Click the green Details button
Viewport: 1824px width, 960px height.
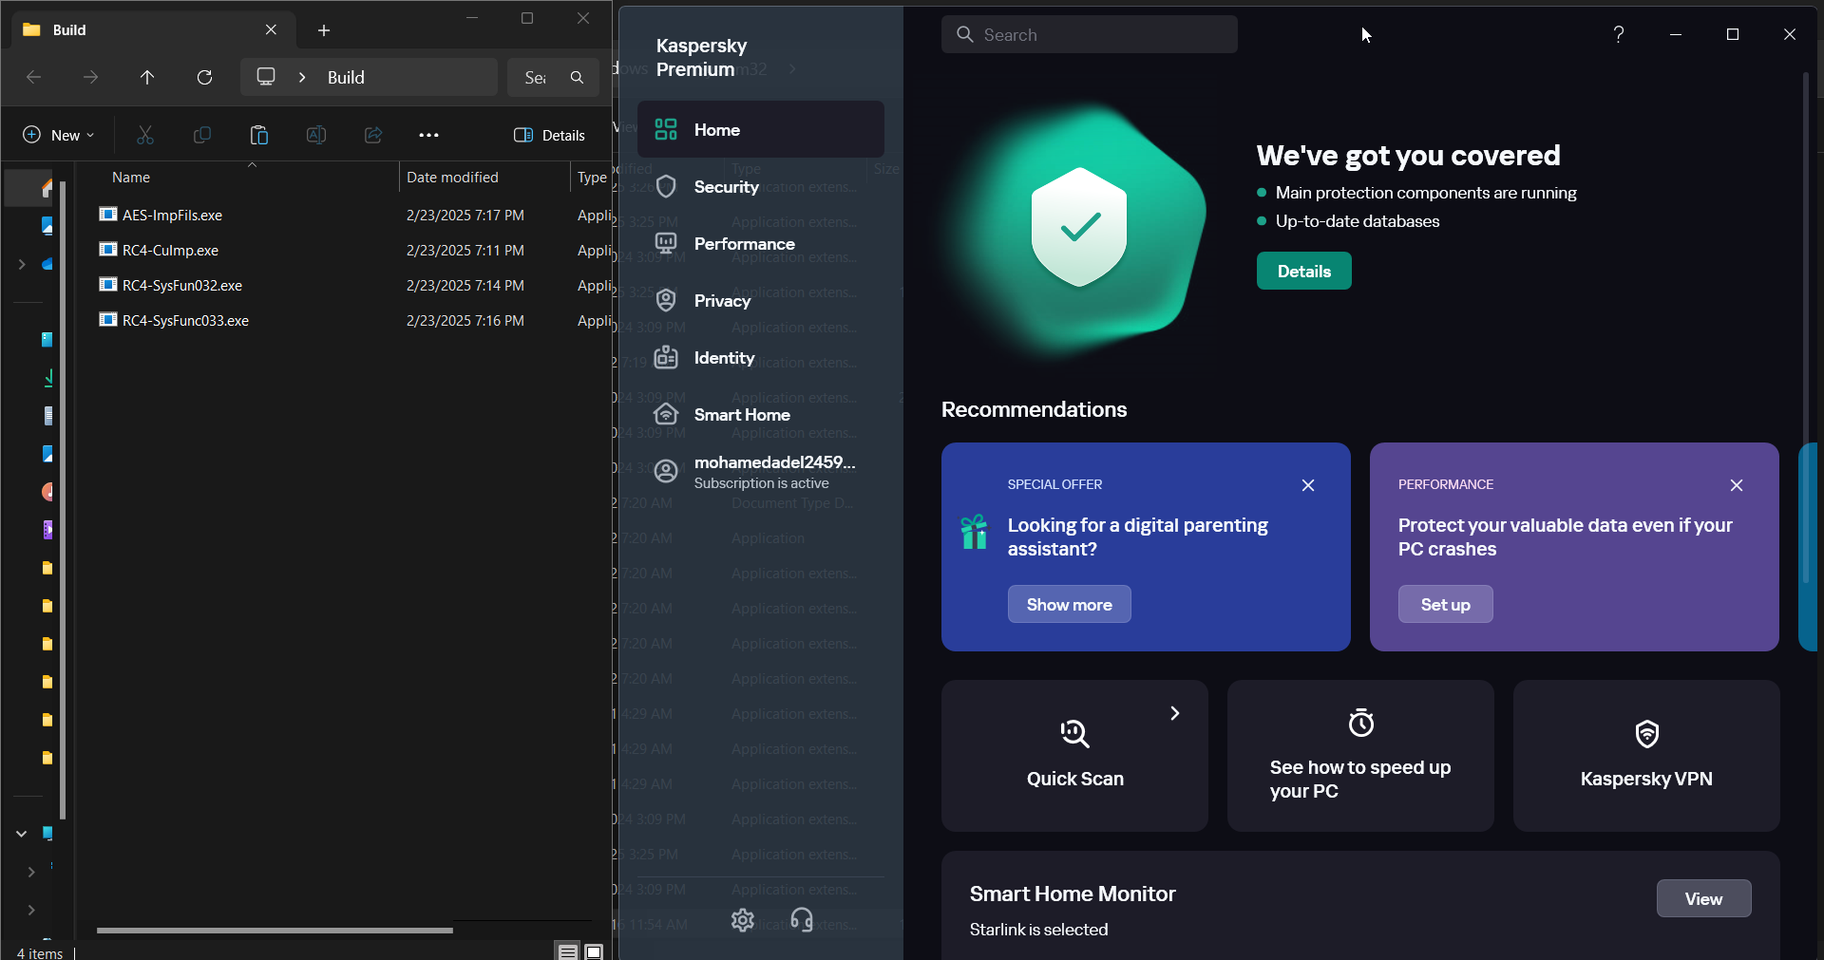click(1304, 271)
